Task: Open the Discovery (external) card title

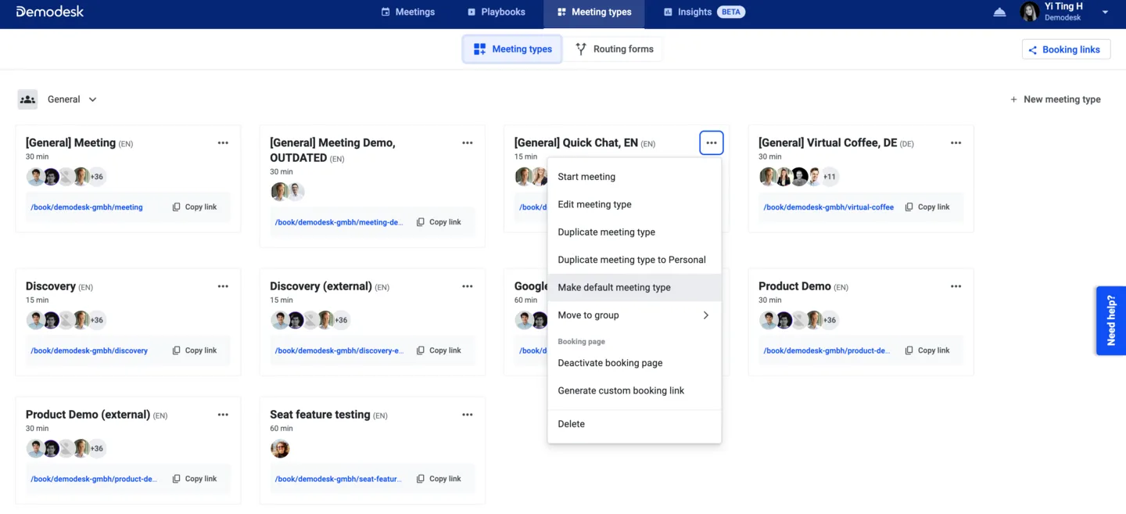Action: (x=321, y=286)
